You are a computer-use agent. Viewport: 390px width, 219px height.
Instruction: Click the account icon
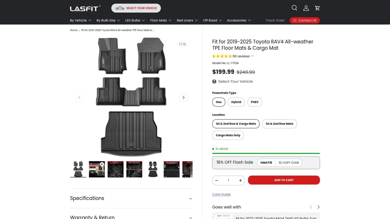306,8
